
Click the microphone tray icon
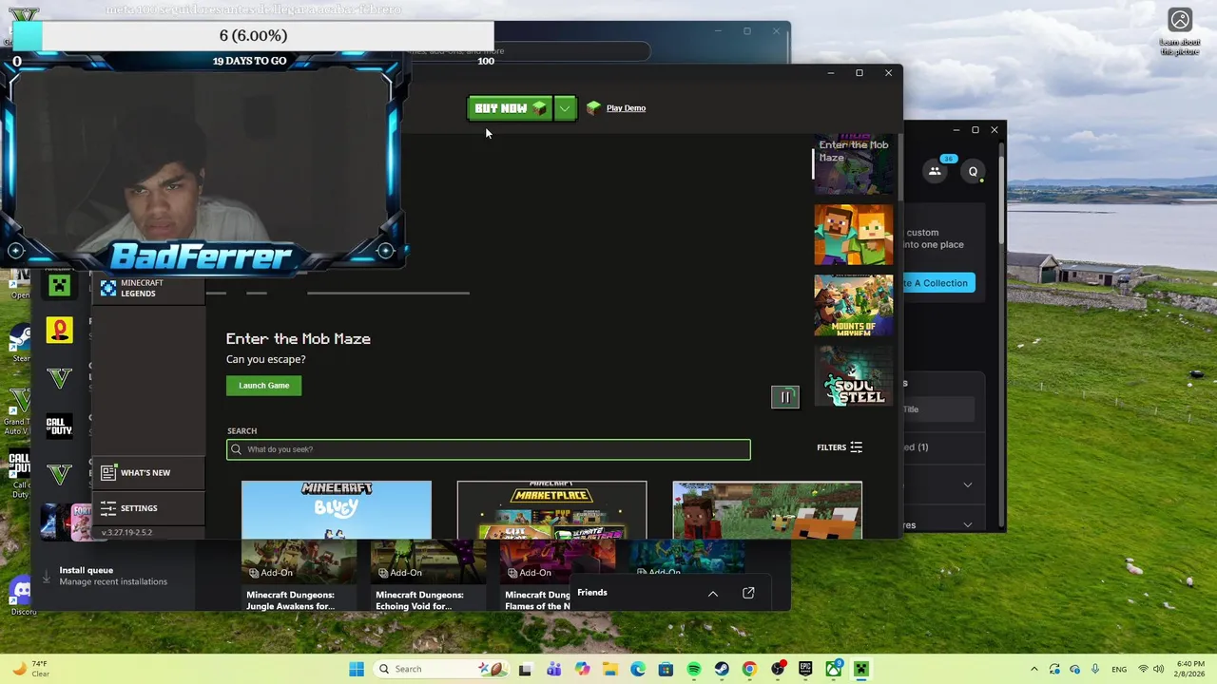click(x=1095, y=669)
